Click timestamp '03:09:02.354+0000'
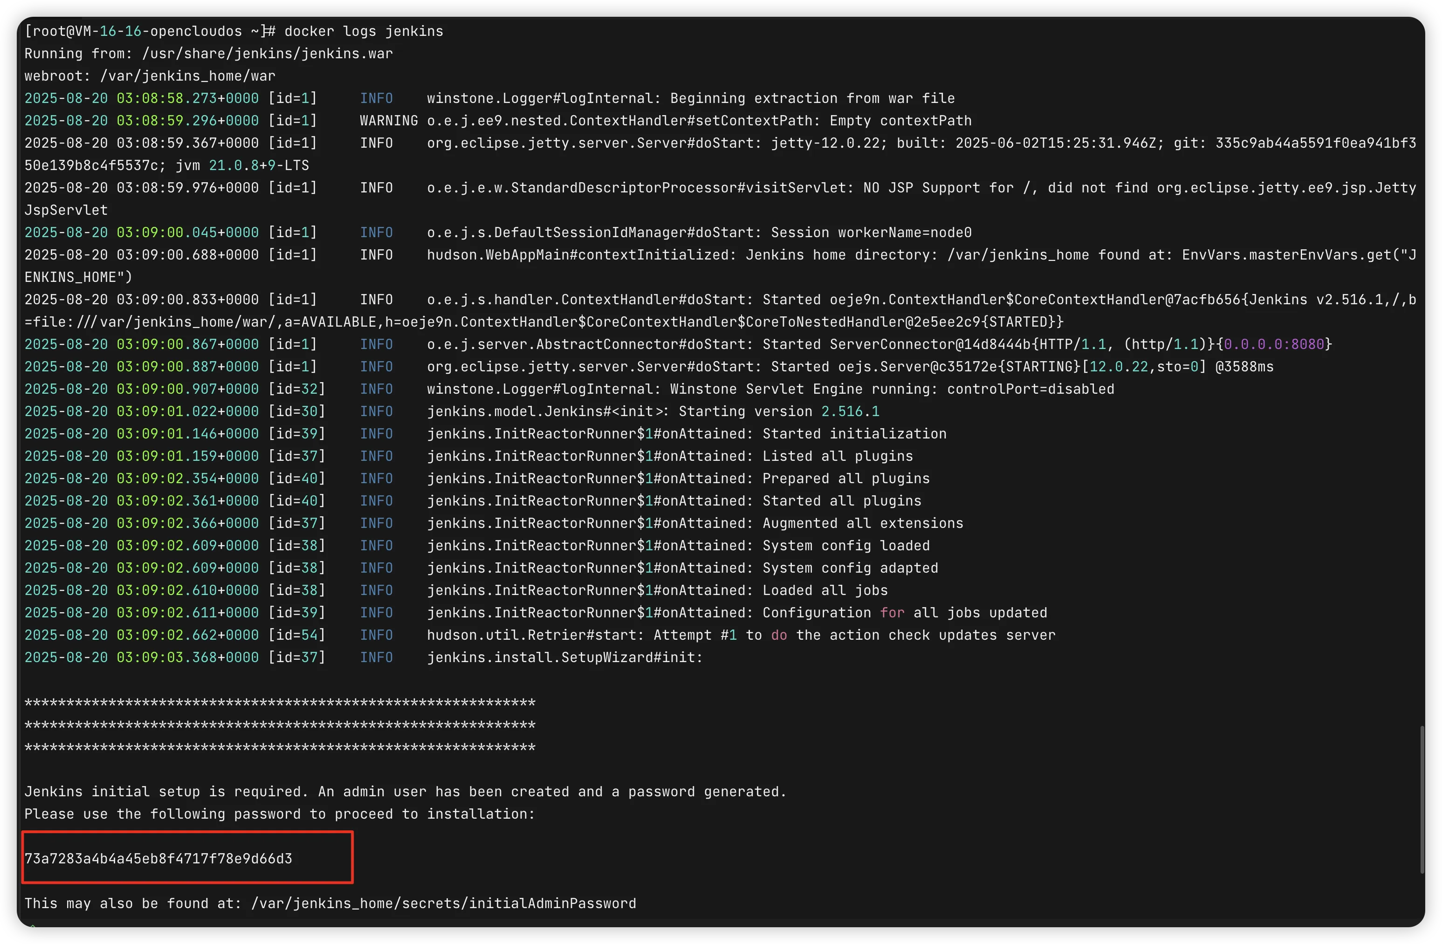This screenshot has width=1442, height=944. click(187, 479)
